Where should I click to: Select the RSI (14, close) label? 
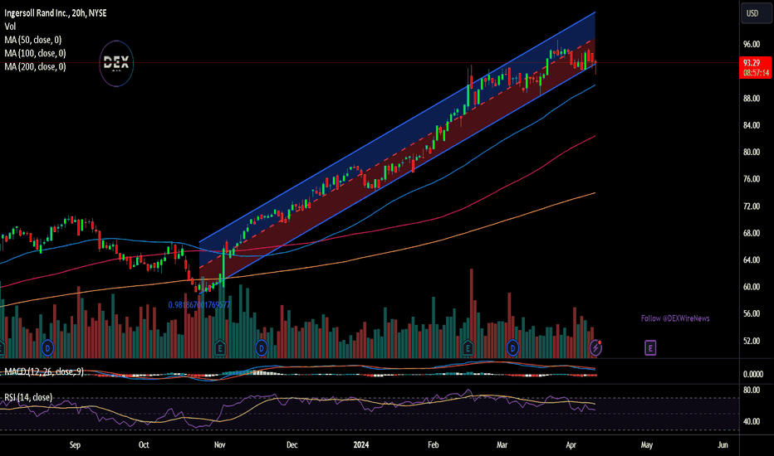pyautogui.click(x=28, y=397)
